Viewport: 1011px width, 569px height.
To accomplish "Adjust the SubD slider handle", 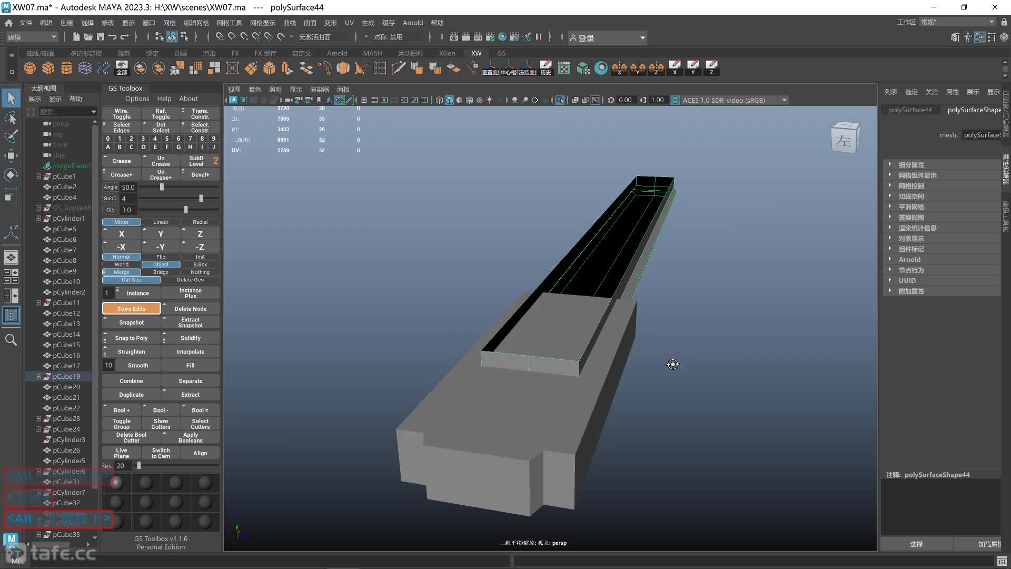I will coord(201,198).
